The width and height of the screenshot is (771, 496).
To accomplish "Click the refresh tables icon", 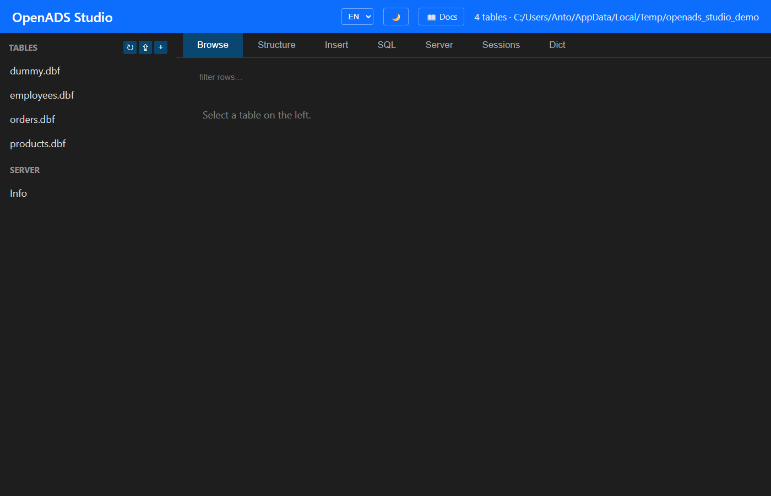I will [130, 47].
